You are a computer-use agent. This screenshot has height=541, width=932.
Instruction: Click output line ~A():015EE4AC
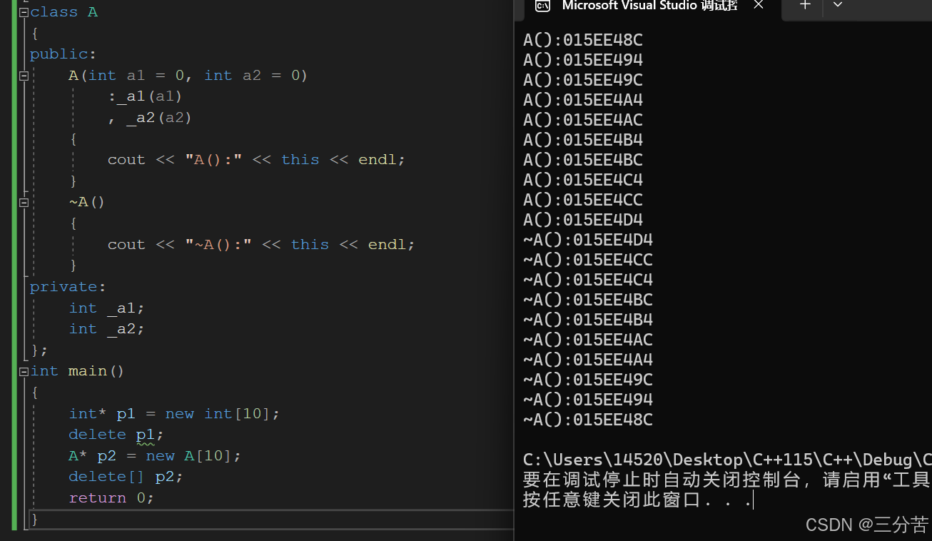(x=588, y=340)
